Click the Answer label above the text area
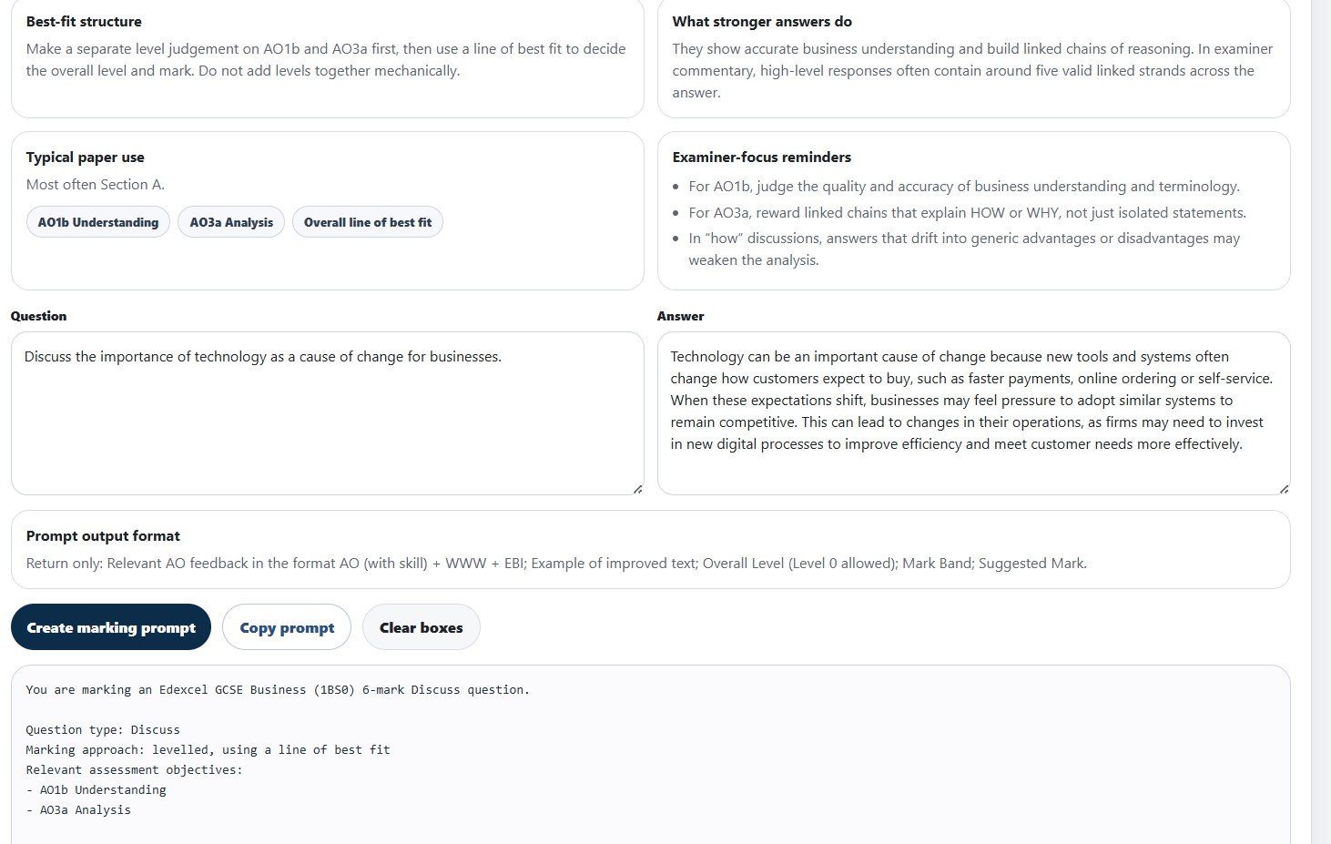The image size is (1331, 844). [x=680, y=316]
